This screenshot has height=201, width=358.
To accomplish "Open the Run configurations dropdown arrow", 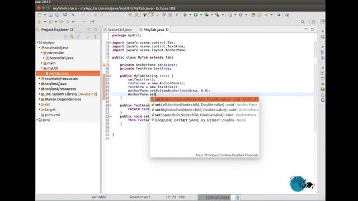I will [201, 15].
